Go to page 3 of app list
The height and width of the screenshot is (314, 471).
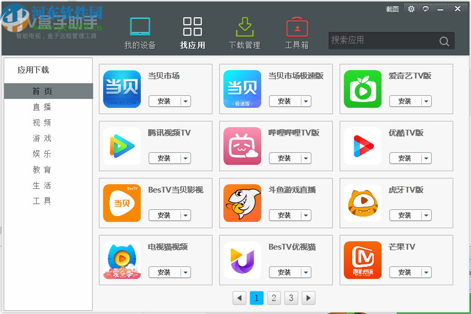pyautogui.click(x=291, y=298)
